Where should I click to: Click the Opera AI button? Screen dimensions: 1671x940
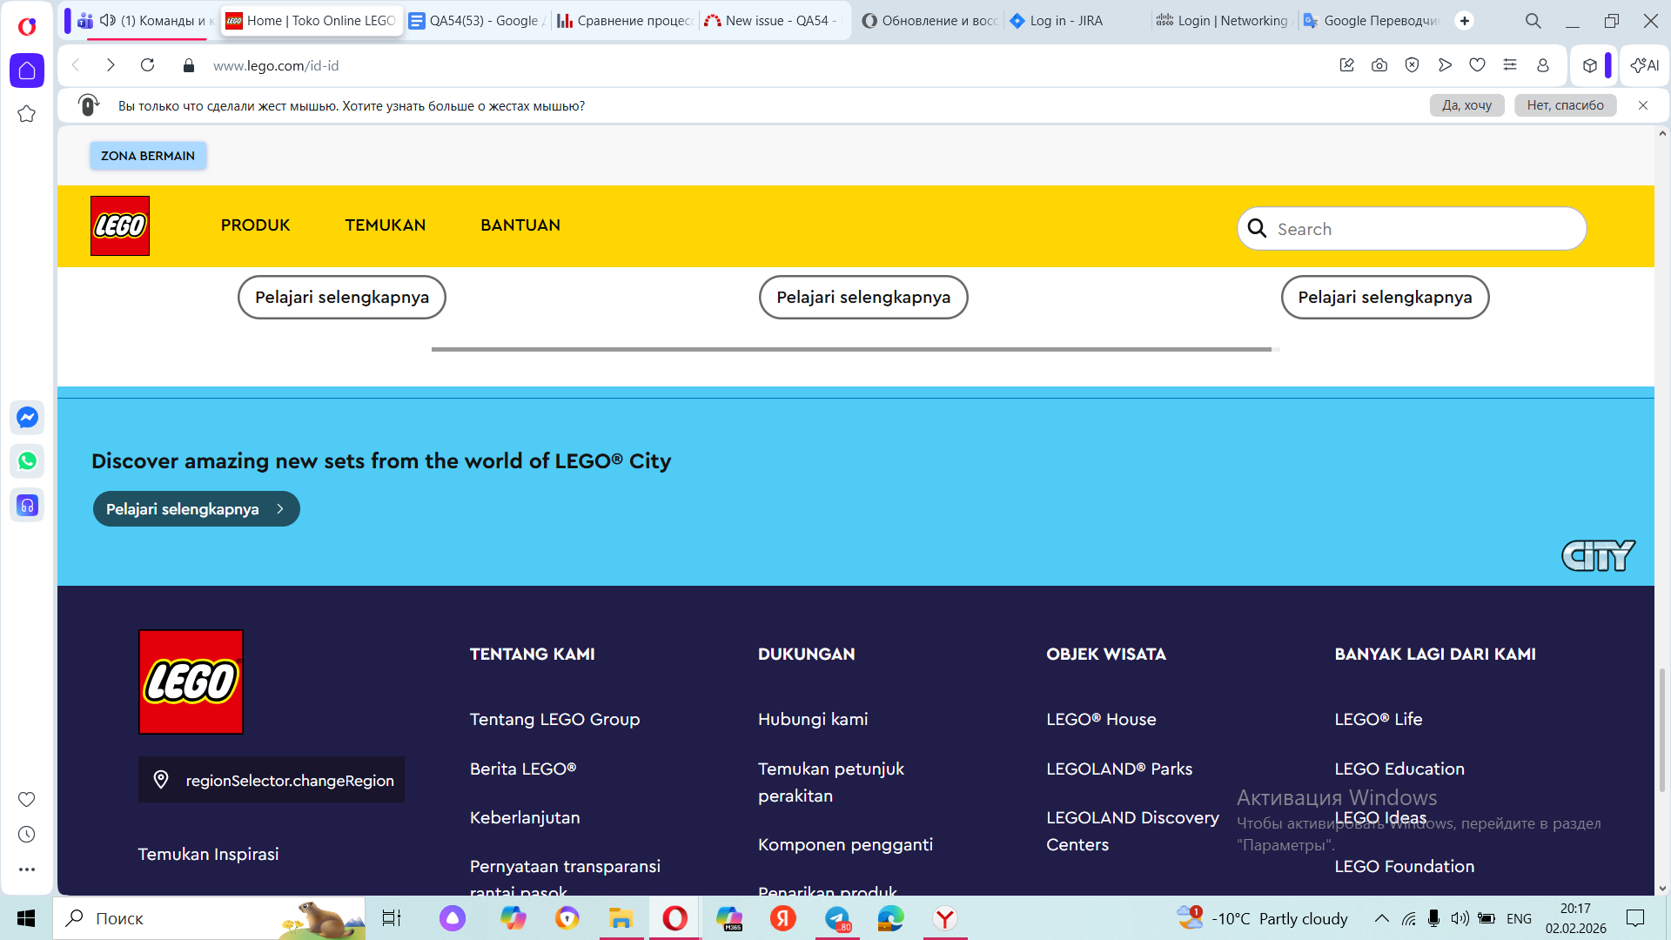1645,65
